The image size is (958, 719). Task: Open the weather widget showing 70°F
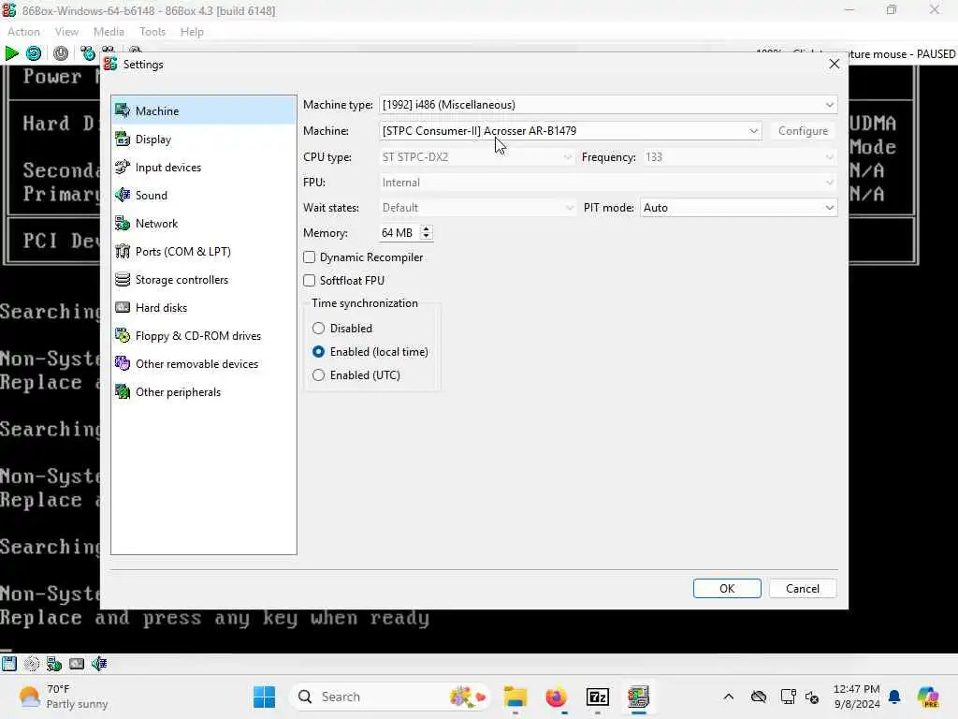[63, 697]
